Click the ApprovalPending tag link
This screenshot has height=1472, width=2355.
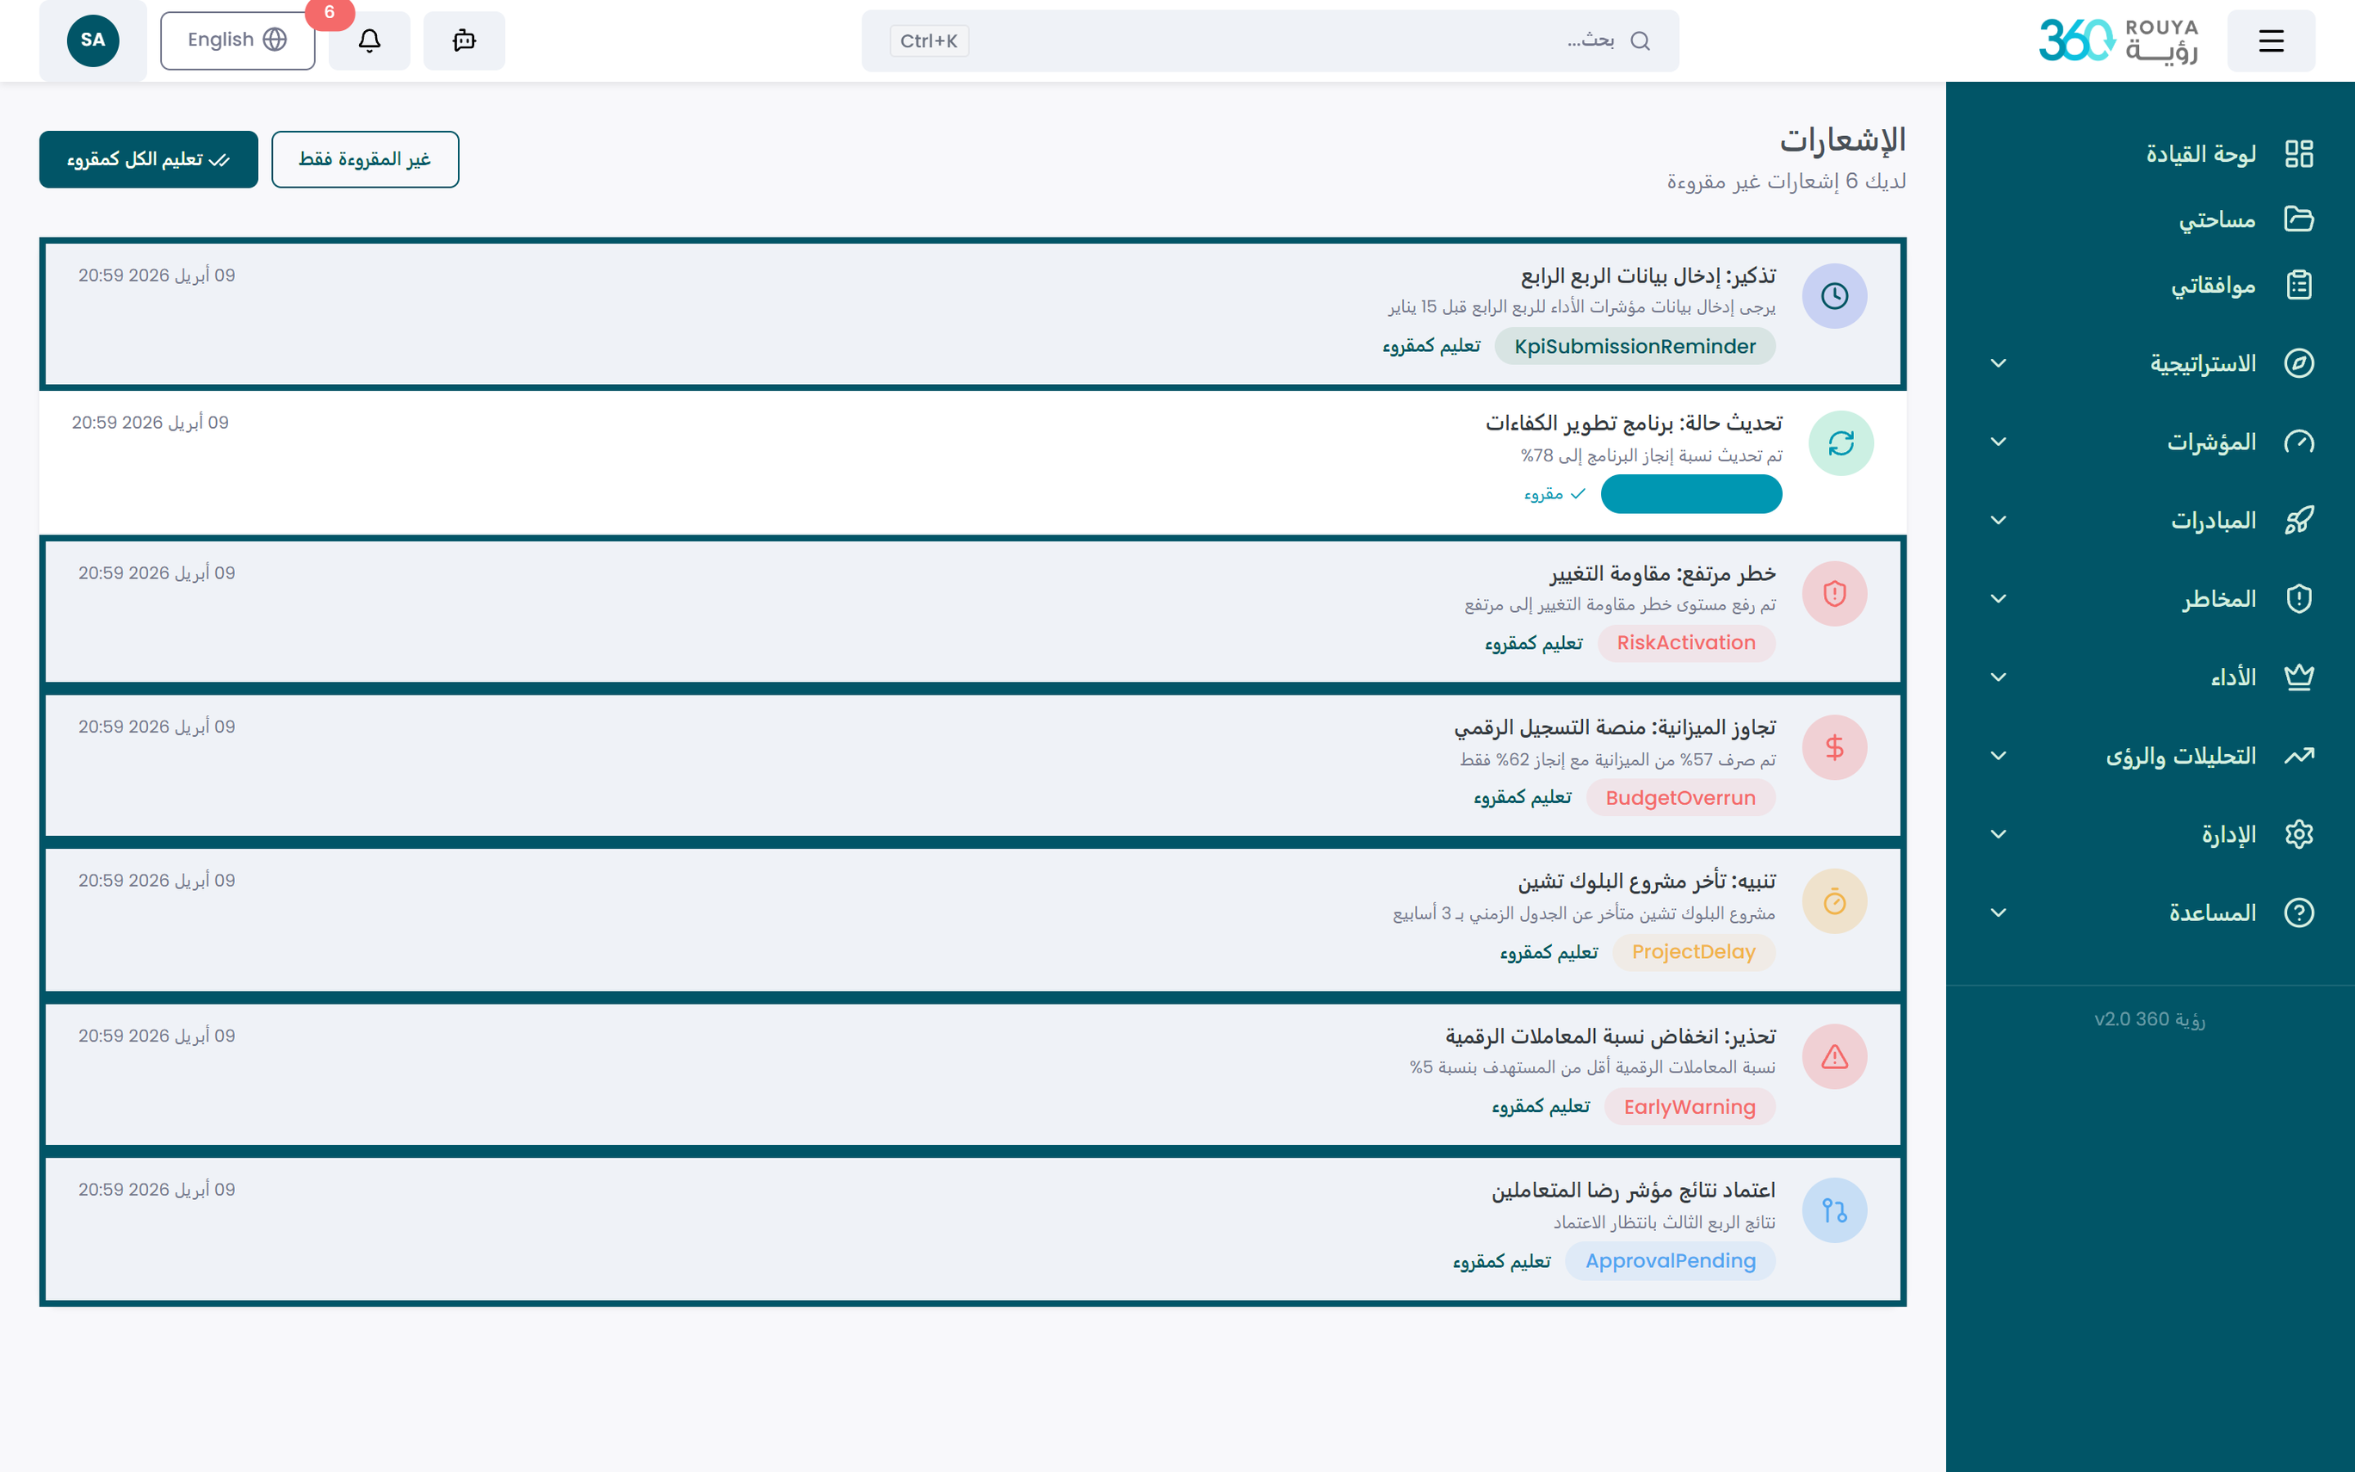click(1670, 1261)
